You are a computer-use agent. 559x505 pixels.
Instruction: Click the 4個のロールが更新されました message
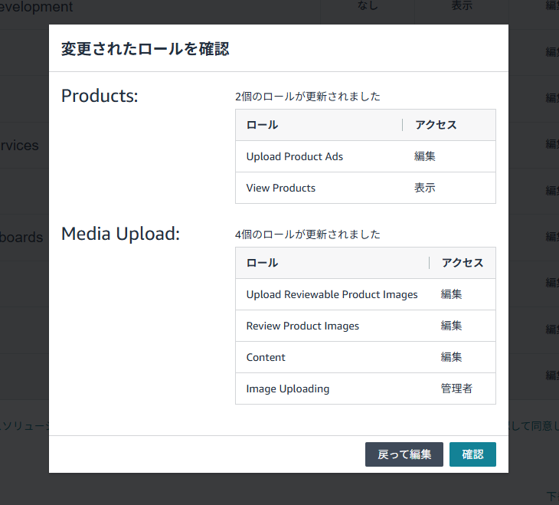coord(308,234)
